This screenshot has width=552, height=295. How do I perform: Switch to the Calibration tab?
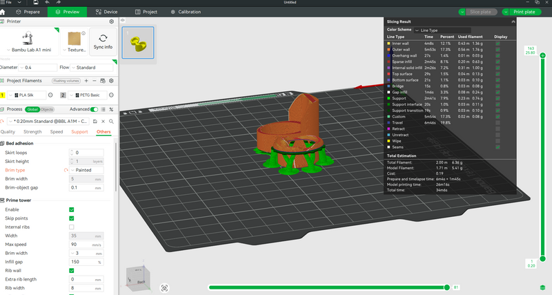pyautogui.click(x=186, y=12)
